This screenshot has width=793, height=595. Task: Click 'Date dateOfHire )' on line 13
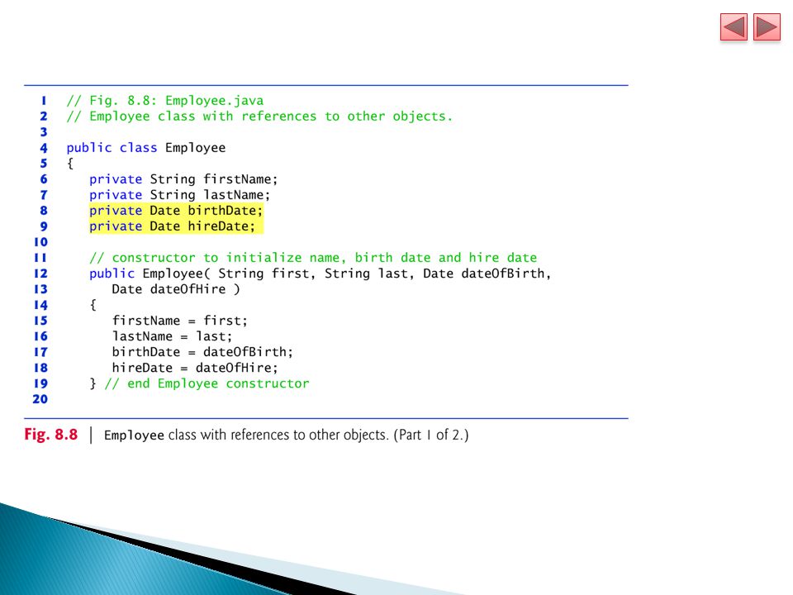tap(176, 289)
